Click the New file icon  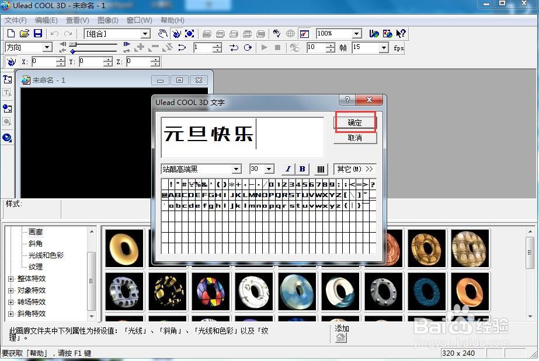(x=11, y=33)
